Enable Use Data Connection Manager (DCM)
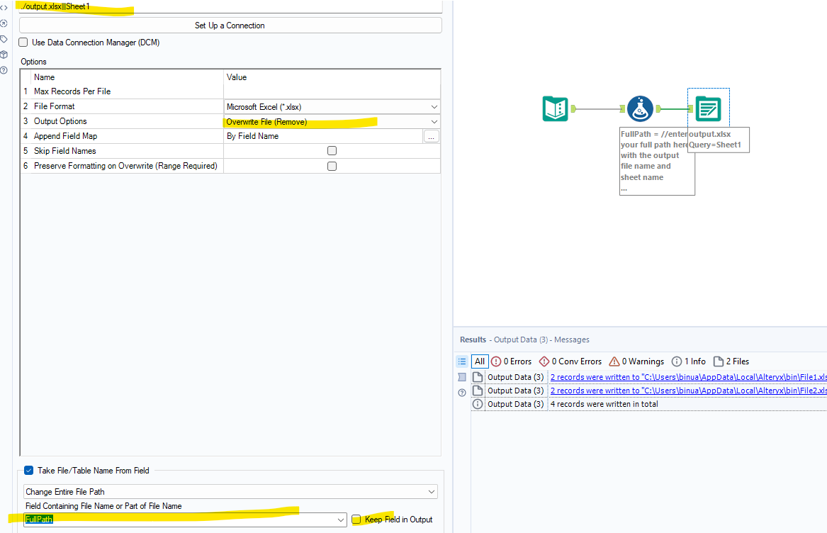 (x=23, y=43)
